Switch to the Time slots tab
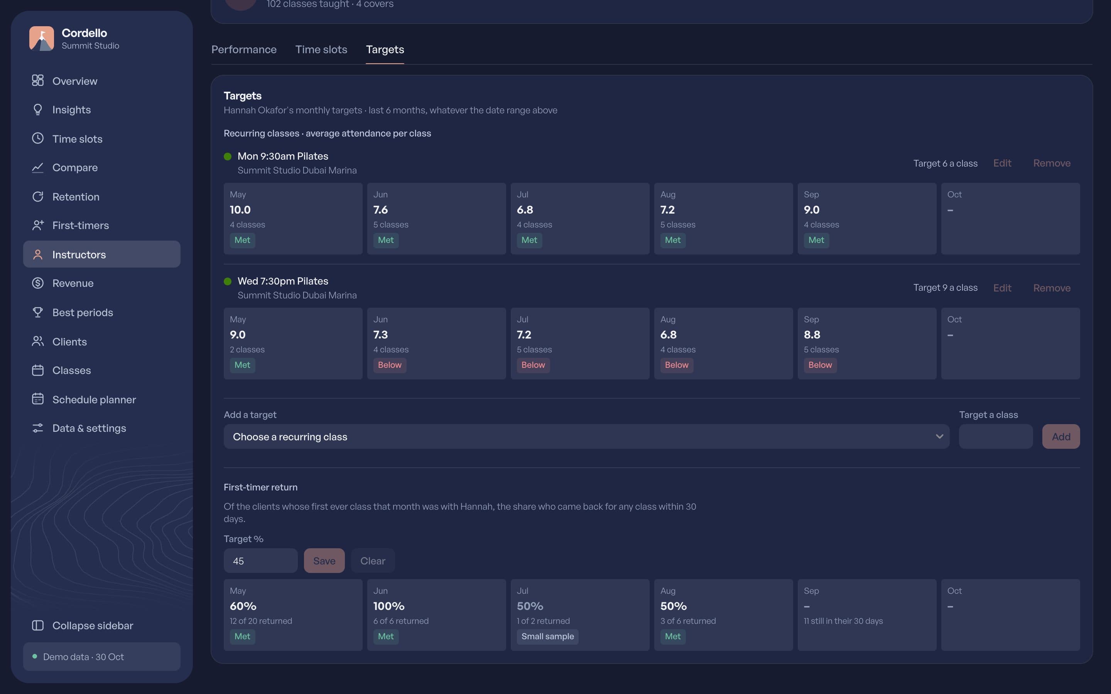1111x694 pixels. pos(321,50)
